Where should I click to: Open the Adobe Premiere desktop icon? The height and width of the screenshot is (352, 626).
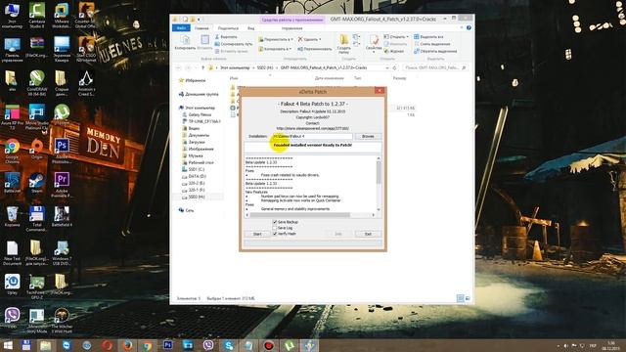pos(62,185)
